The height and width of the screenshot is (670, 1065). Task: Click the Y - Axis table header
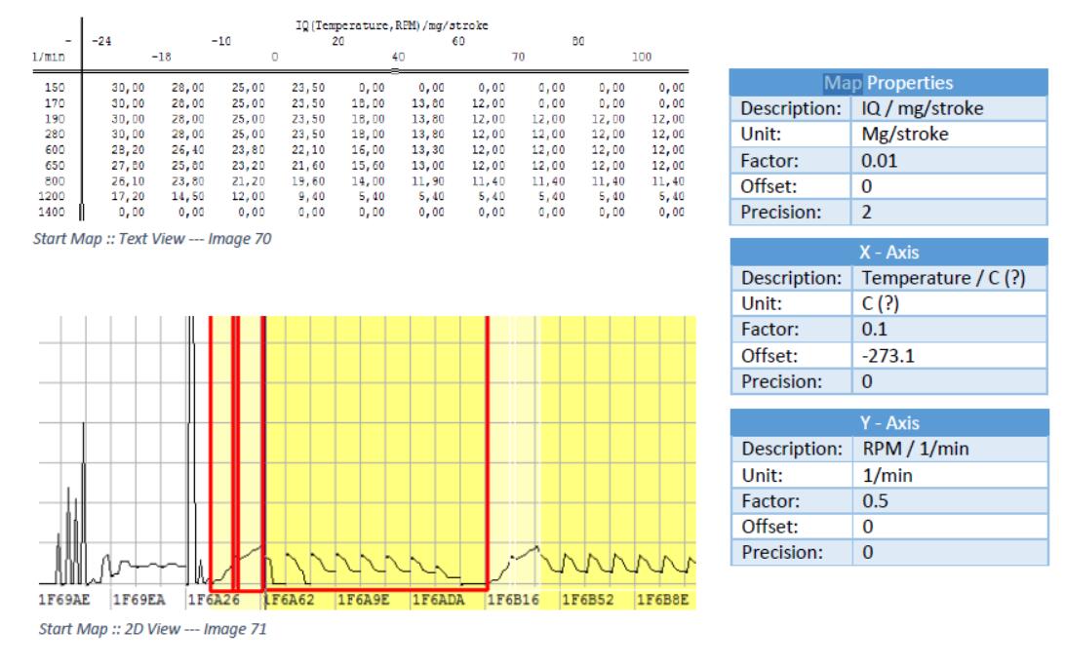pos(889,422)
